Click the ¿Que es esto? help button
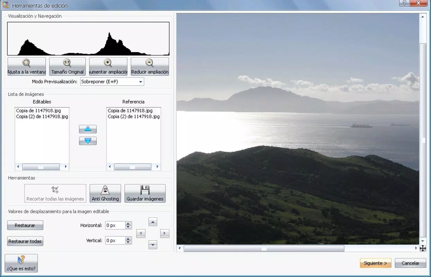 (21, 263)
